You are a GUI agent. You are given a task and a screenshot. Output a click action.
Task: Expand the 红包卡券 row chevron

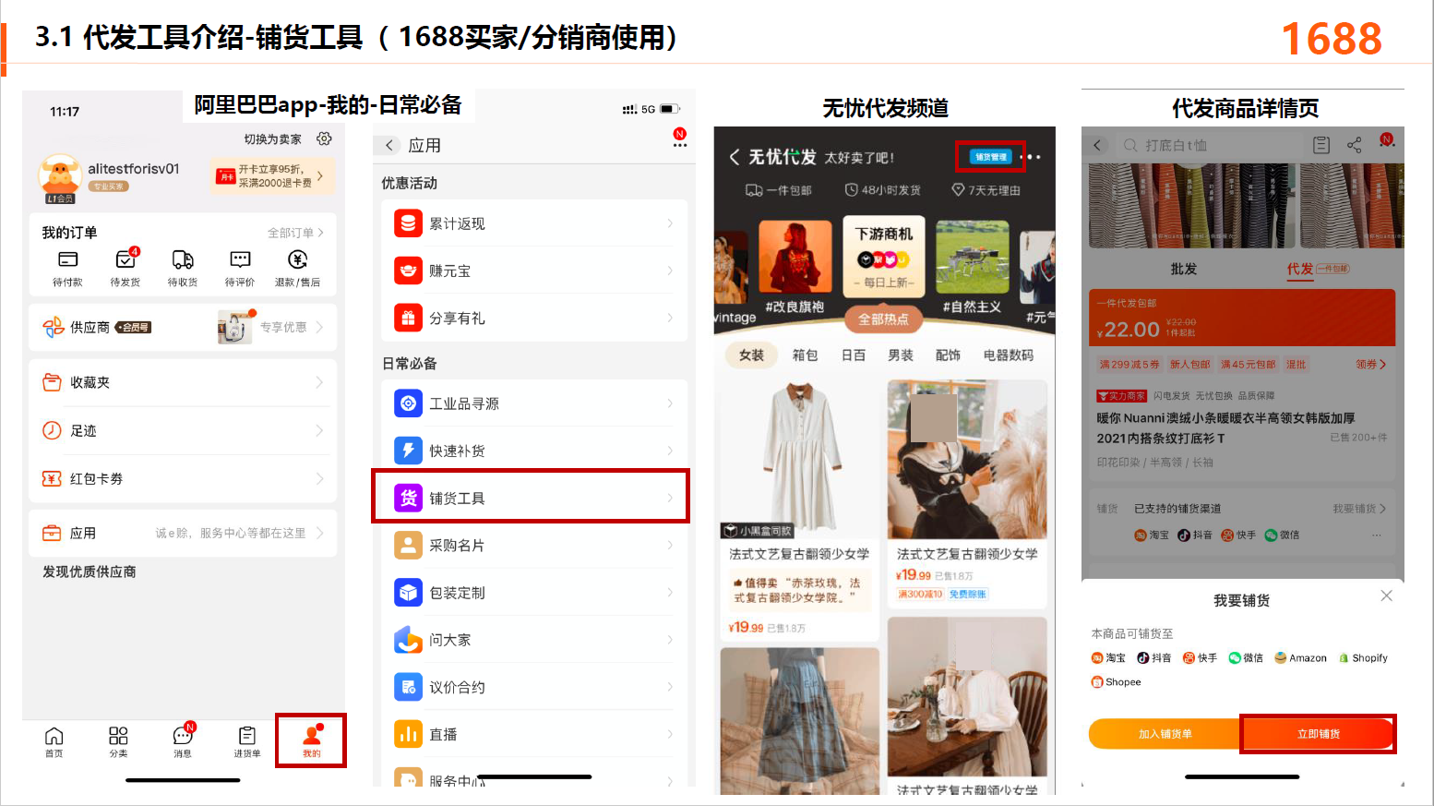tap(319, 478)
